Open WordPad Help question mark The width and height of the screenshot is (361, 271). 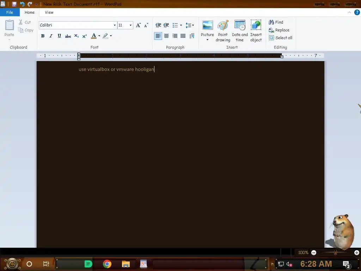[x=357, y=12]
